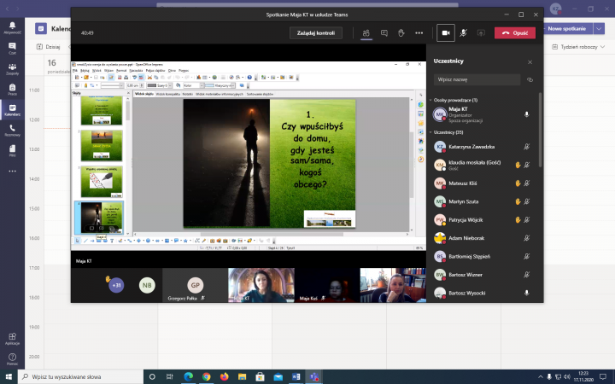This screenshot has width=615, height=384.
Task: Select klaudia moskała (Gość) in participants
Action: (x=483, y=165)
